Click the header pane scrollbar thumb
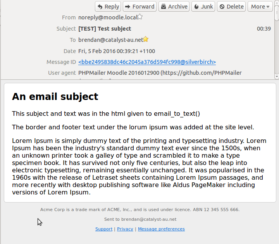Screen dimensions: 279x244 pyautogui.click(x=277, y=13)
